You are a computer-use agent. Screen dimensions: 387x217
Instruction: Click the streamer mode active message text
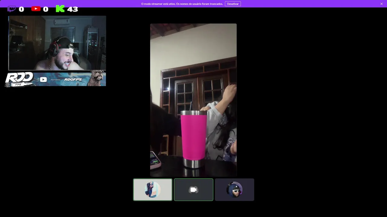(182, 4)
